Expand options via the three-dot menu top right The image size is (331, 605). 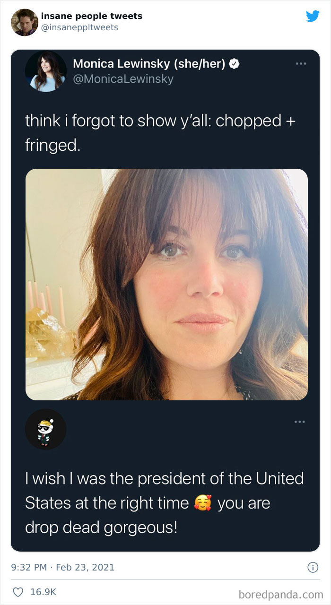click(x=301, y=63)
